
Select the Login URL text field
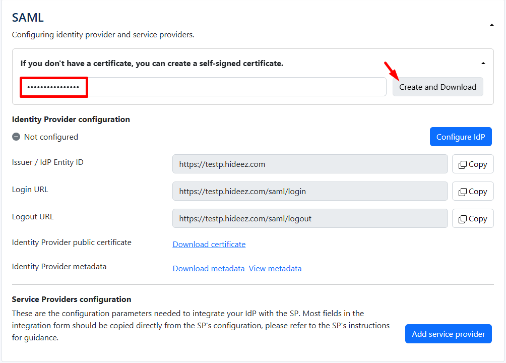click(309, 191)
